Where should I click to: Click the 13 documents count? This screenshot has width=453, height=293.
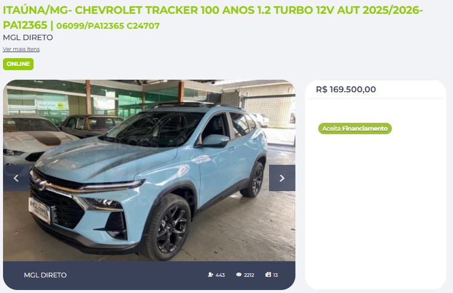pyautogui.click(x=275, y=275)
